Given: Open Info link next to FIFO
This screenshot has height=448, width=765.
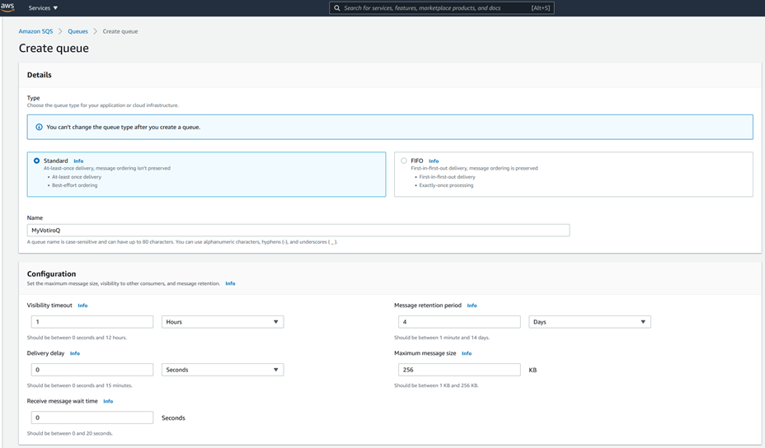Looking at the screenshot, I should point(434,161).
